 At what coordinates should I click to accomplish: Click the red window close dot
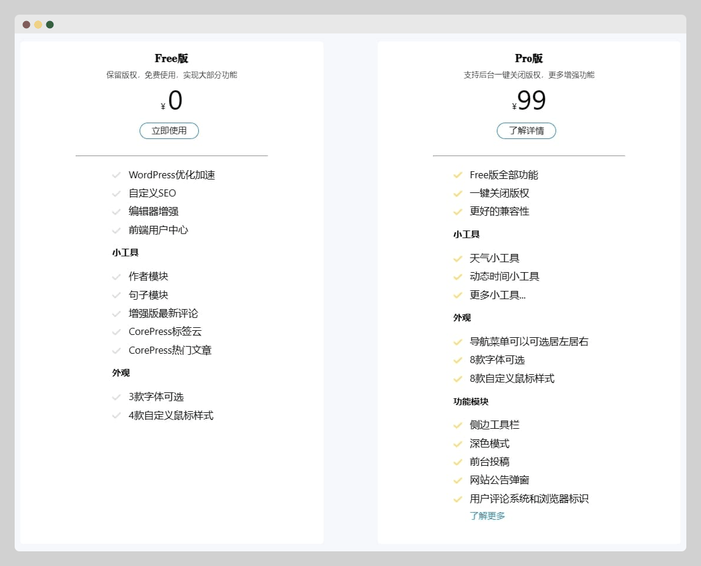click(26, 25)
